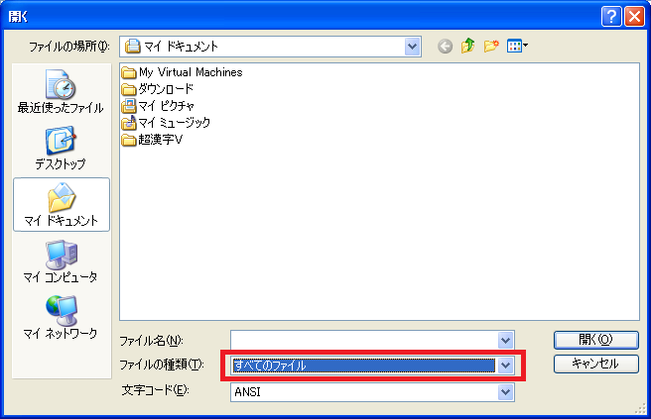Open the ファイルの種類 dropdown
This screenshot has height=419, width=651.
(506, 366)
